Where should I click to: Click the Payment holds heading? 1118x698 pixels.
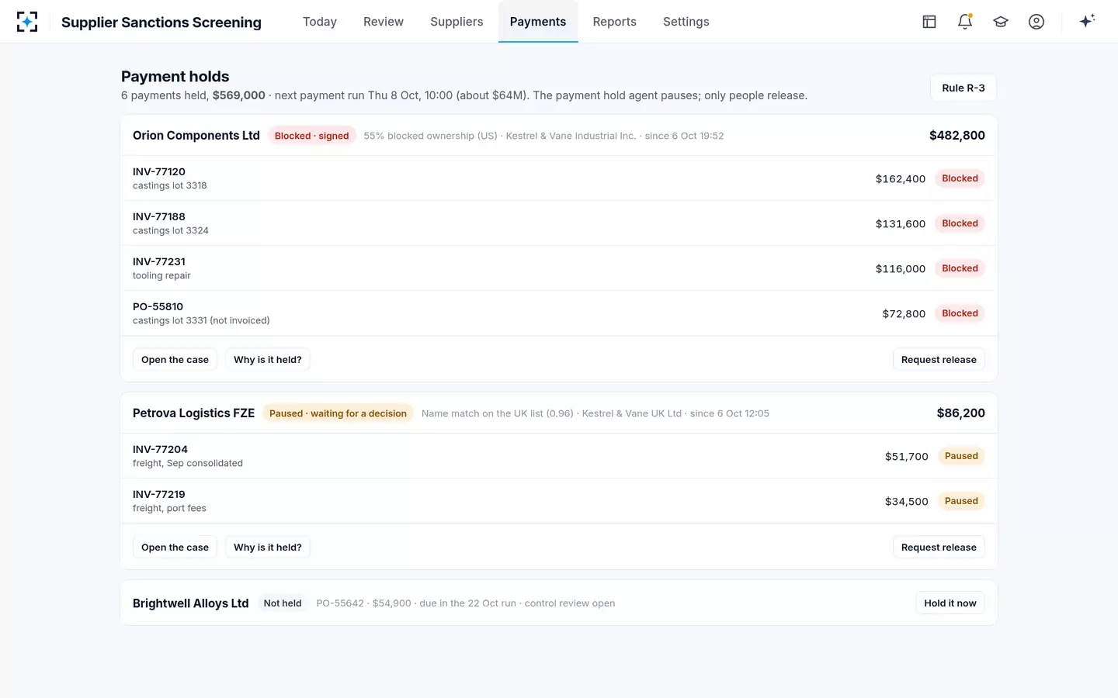point(175,77)
